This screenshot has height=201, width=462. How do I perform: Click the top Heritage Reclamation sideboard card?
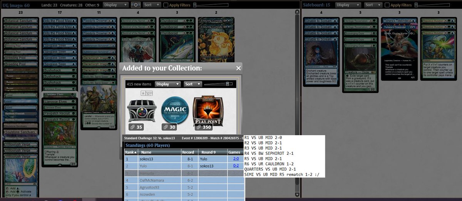[361, 20]
